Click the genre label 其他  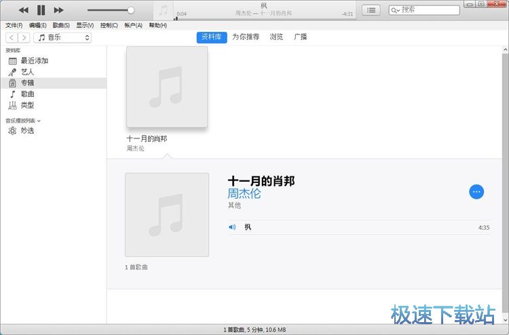[234, 205]
